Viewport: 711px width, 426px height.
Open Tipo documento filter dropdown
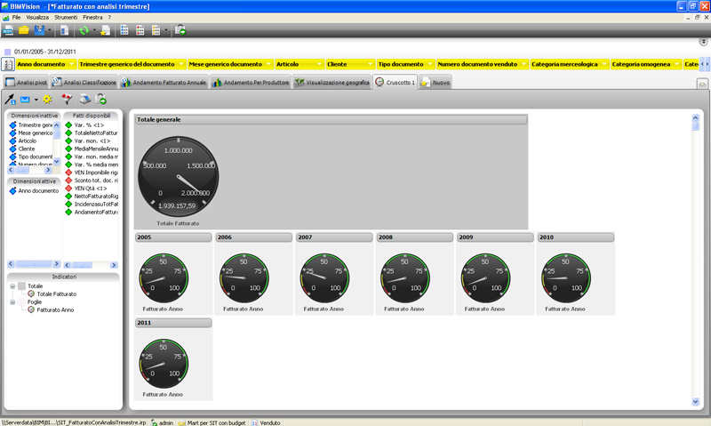click(430, 64)
